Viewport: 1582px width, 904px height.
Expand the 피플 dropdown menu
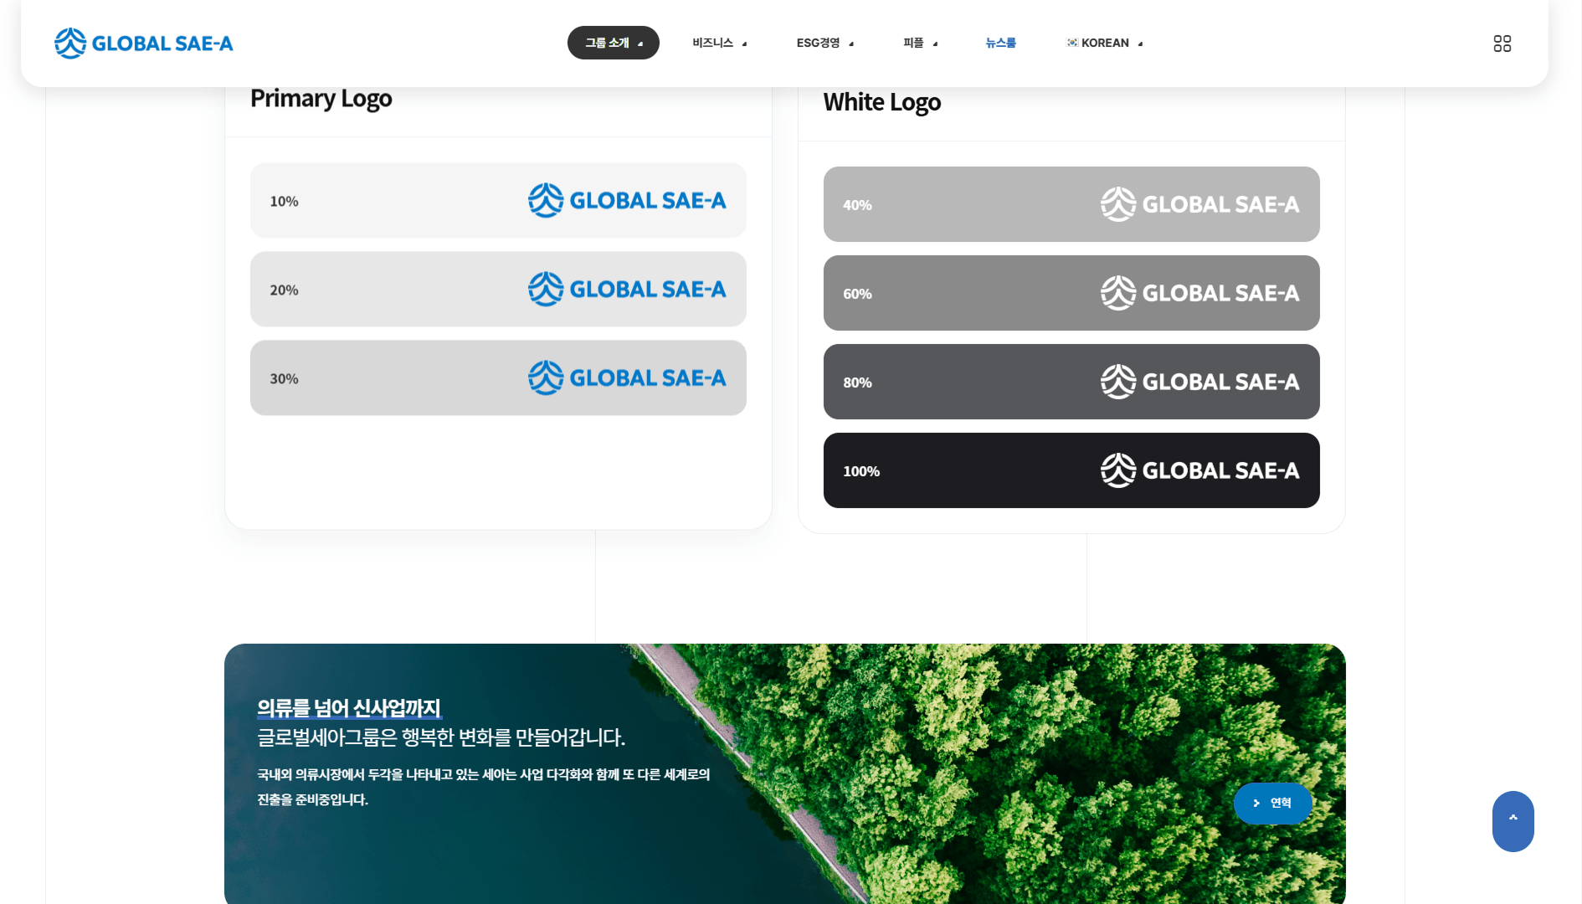pyautogui.click(x=920, y=43)
